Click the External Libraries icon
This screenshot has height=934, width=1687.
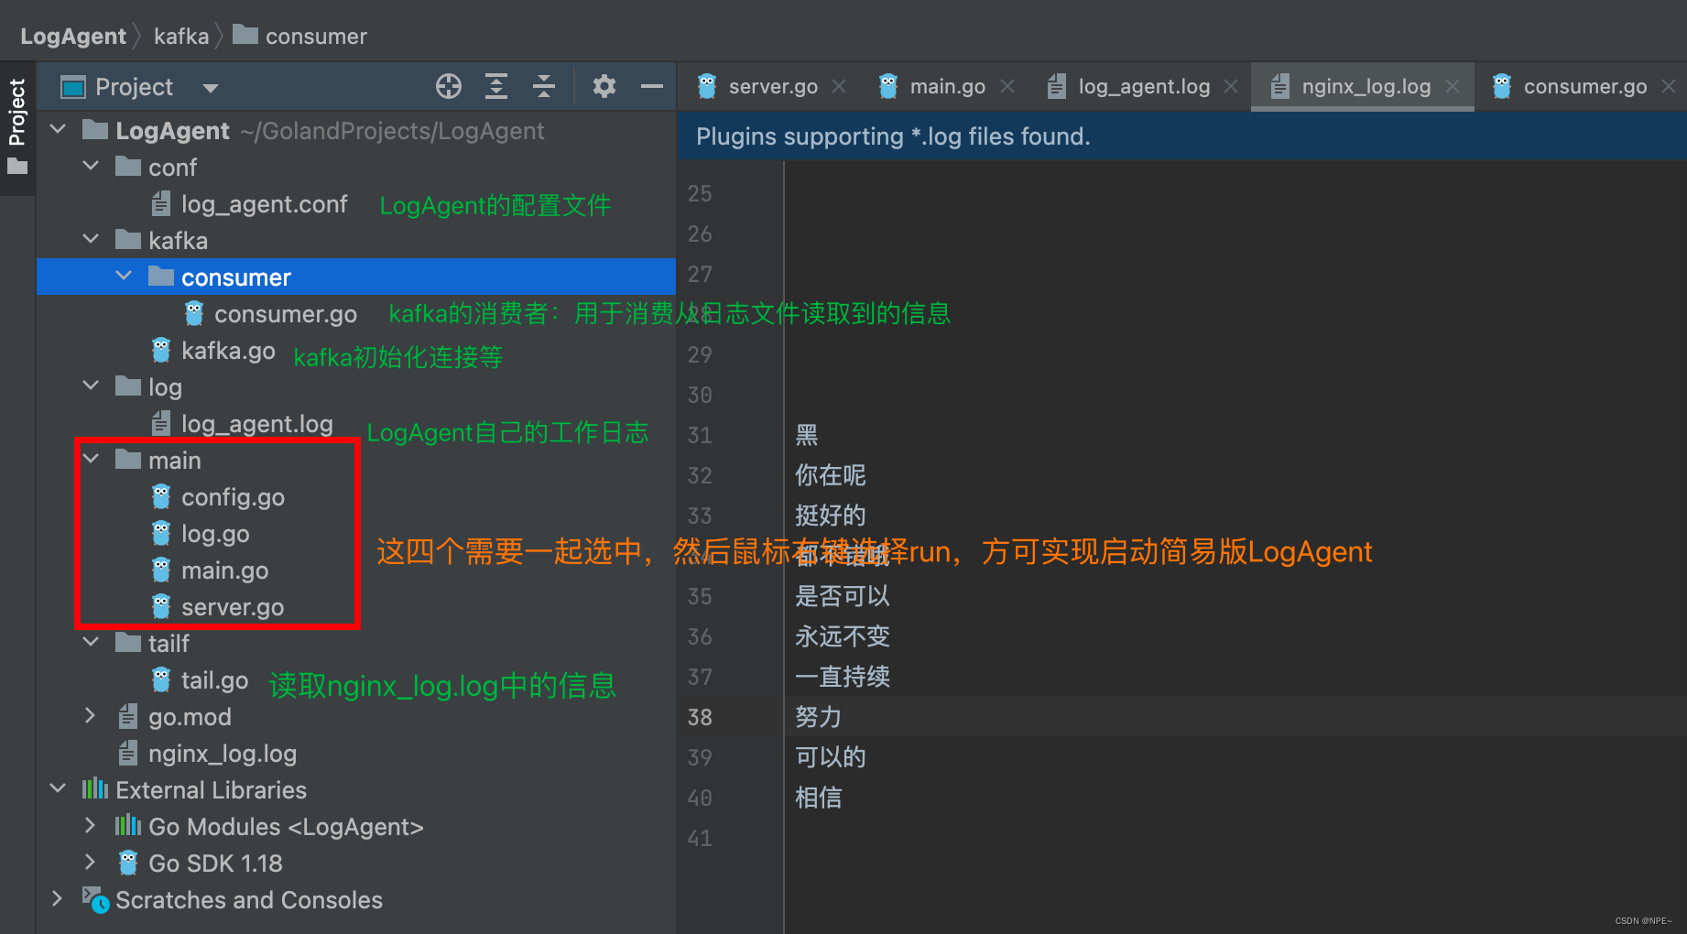[x=95, y=789]
